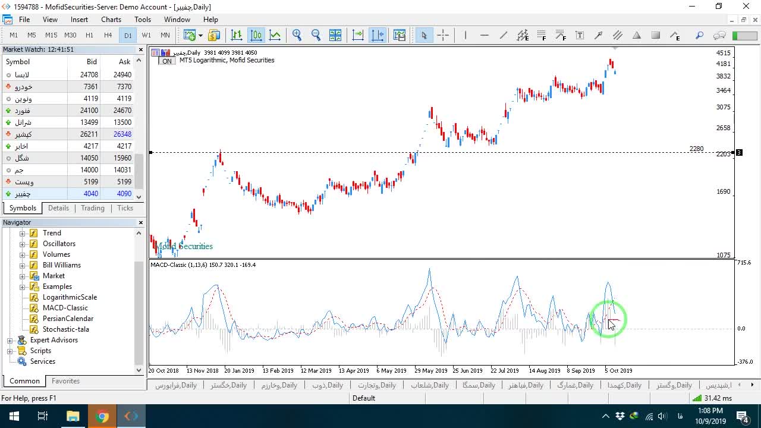The image size is (761, 428).
Task: Draw an equidistant channel
Action: tap(523, 35)
